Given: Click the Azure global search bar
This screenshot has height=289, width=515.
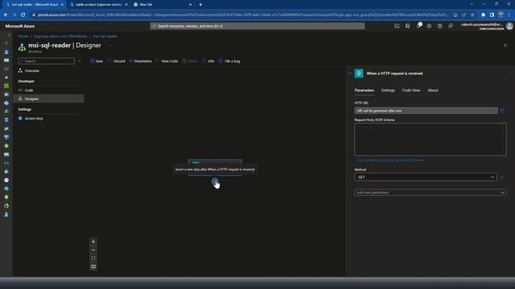Looking at the screenshot, I should [257, 26].
